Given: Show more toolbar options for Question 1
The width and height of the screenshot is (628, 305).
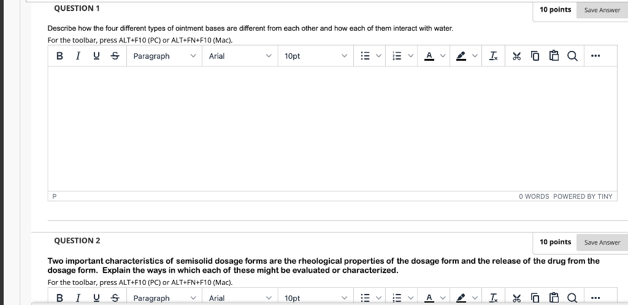Looking at the screenshot, I should tap(595, 56).
